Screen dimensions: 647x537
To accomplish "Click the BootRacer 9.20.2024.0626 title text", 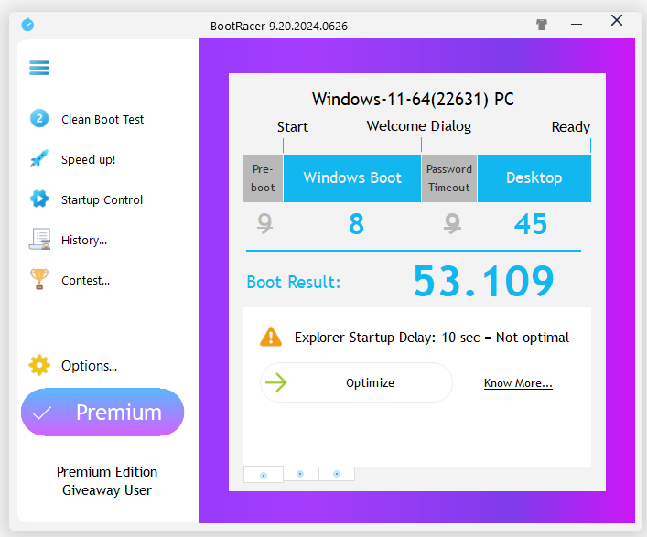I will point(279,26).
